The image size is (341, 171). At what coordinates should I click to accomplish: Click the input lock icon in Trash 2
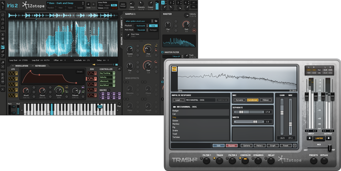click(310, 138)
